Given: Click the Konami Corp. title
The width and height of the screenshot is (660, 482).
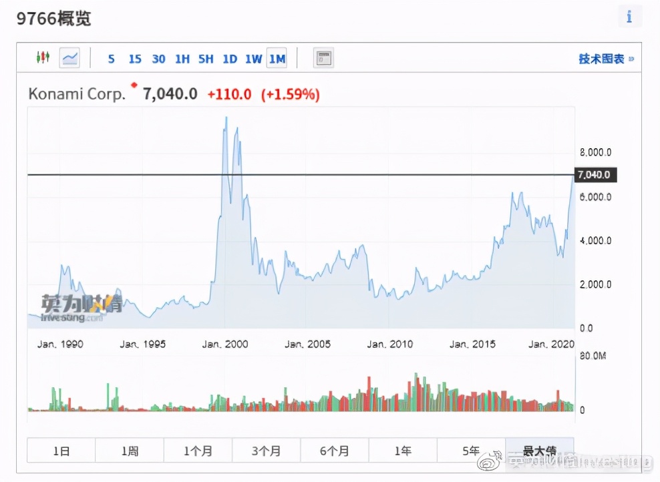Looking at the screenshot, I should tap(77, 93).
